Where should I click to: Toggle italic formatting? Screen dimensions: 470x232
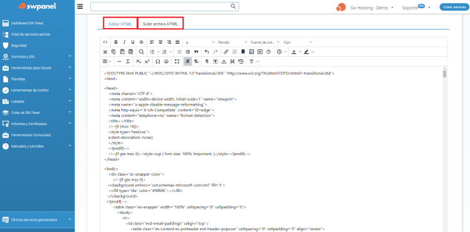pyautogui.click(x=125, y=42)
